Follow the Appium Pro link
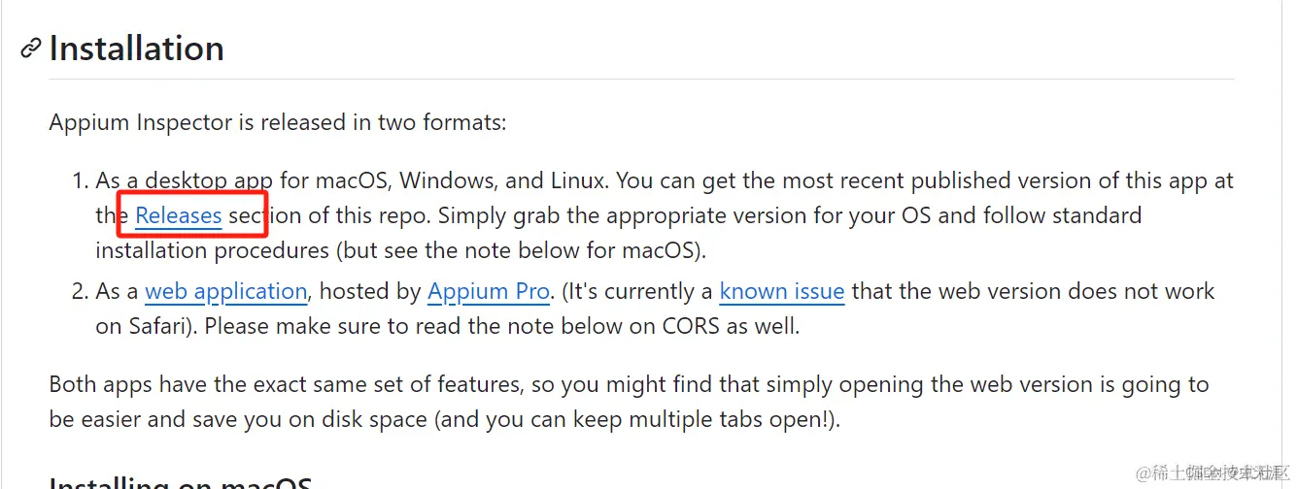The height and width of the screenshot is (489, 1297). click(489, 291)
